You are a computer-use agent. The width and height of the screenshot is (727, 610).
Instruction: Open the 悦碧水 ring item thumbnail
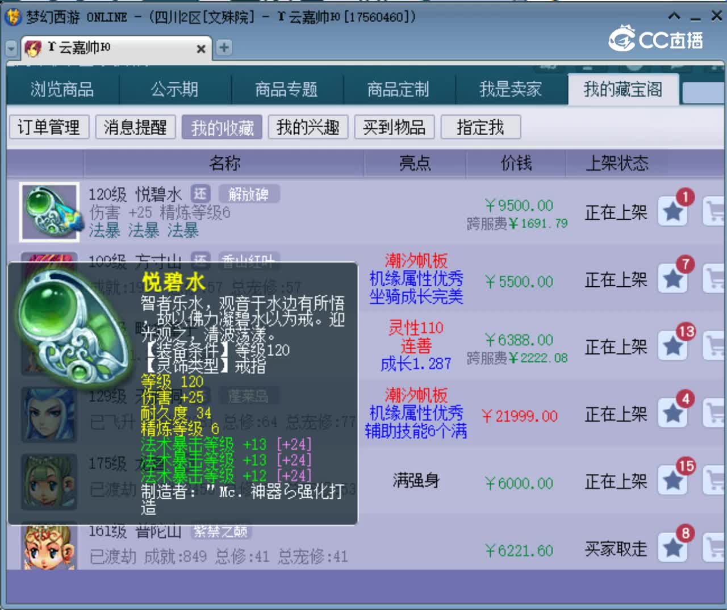(49, 212)
